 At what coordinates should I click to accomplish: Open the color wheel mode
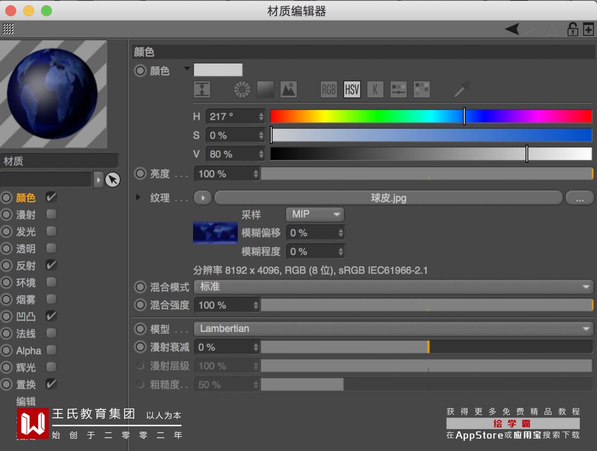242,90
